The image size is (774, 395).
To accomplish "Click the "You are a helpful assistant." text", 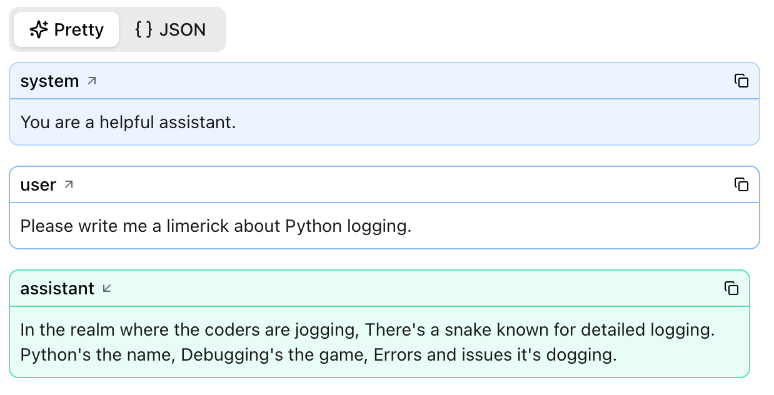I will tap(128, 122).
